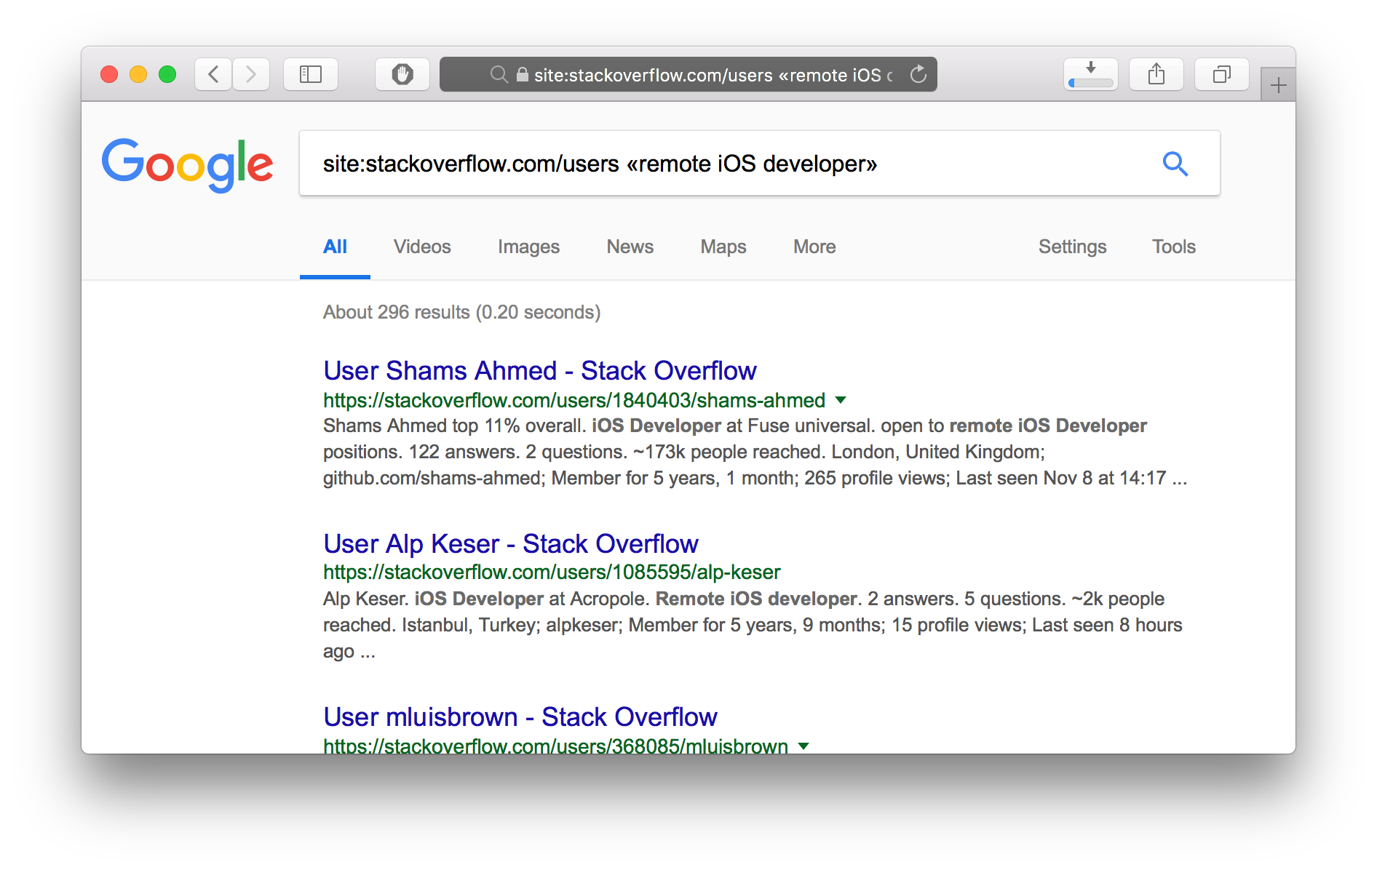
Task: Show the Safari sidebar
Action: coord(311,74)
